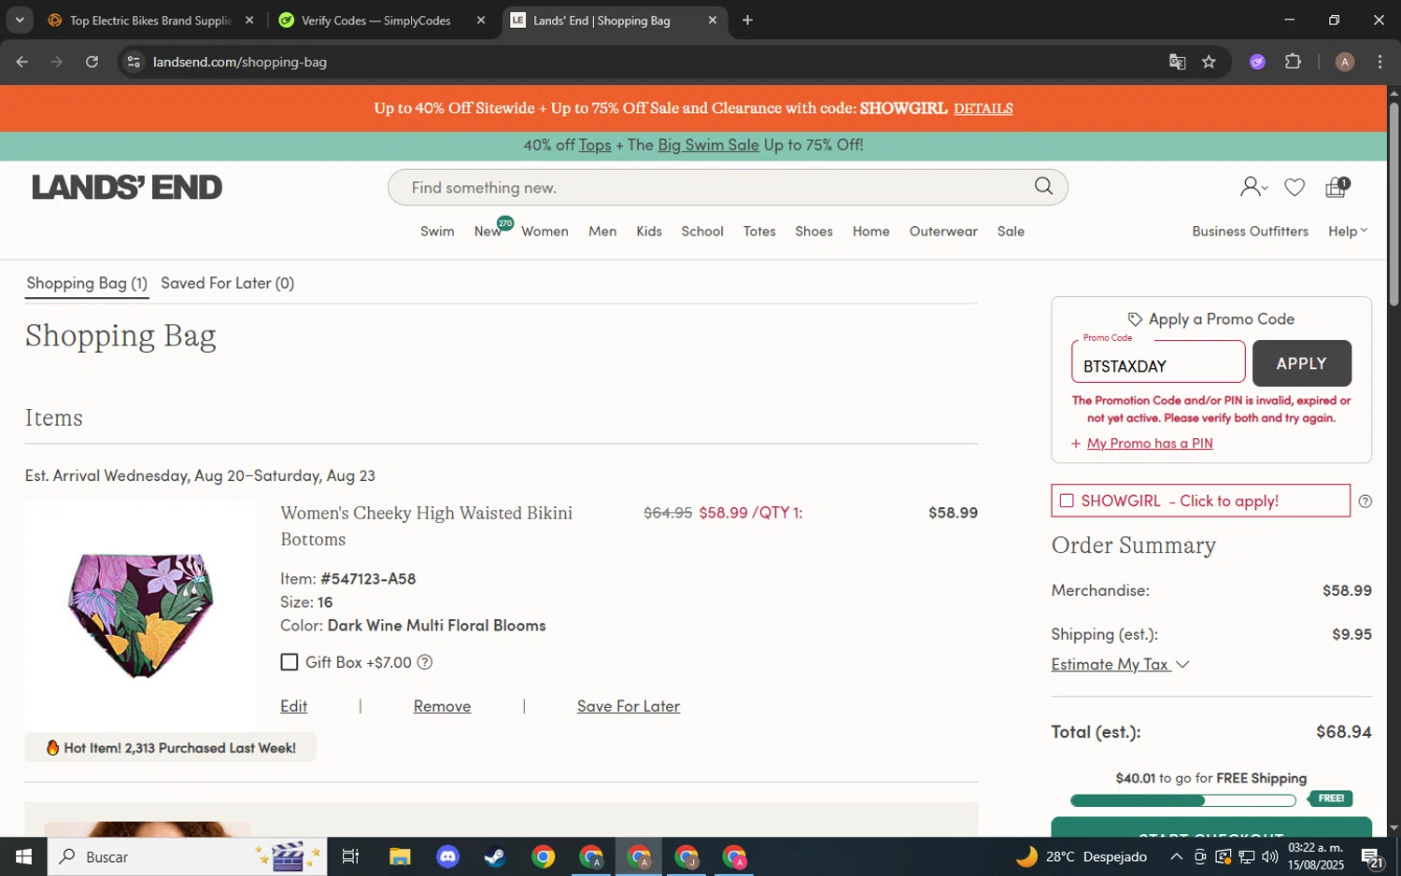The width and height of the screenshot is (1401, 876).
Task: Open the School menu
Action: 702,231
